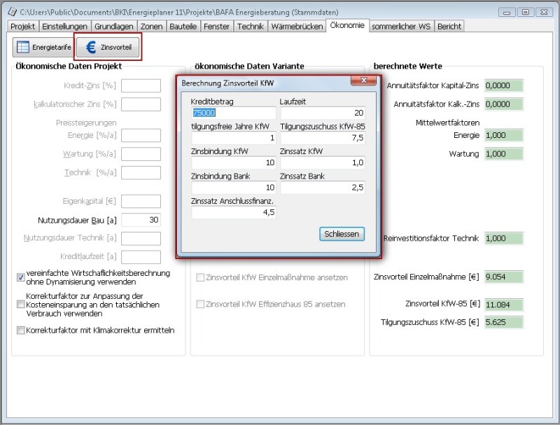Close the Berechnung Zinsvorteil KfW dialog
Image resolution: width=560 pixels, height=425 pixels.
point(363,81)
